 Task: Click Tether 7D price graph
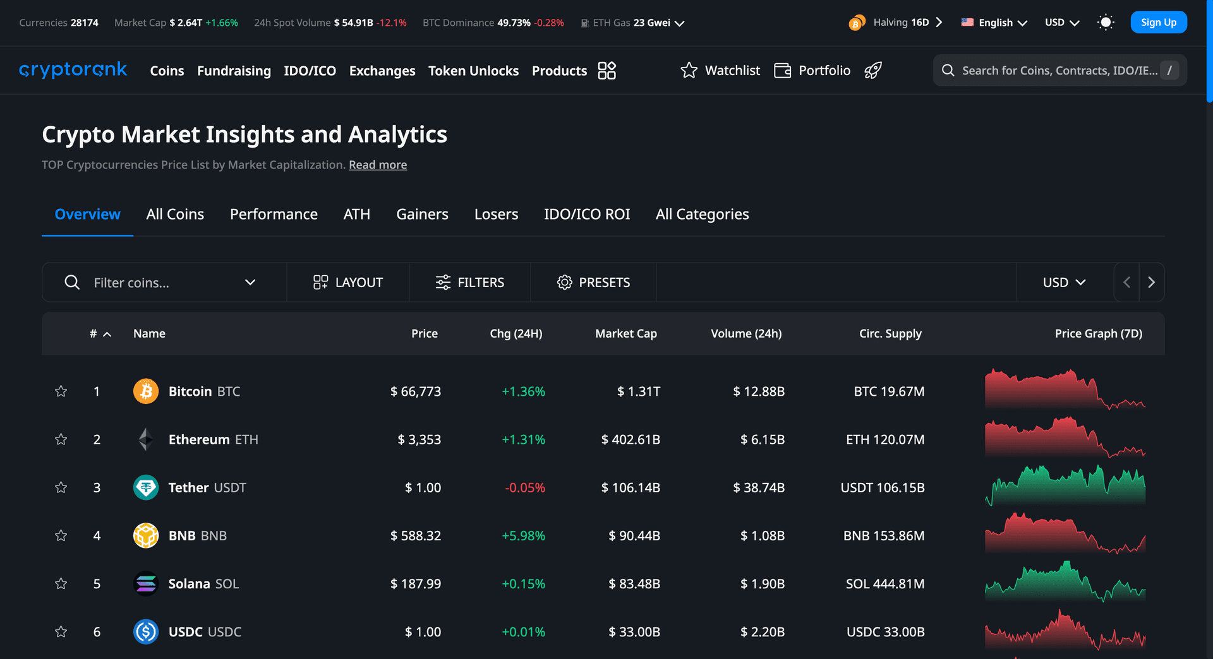point(1065,485)
